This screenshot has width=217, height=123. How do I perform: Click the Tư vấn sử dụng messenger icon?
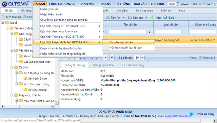click(x=191, y=114)
